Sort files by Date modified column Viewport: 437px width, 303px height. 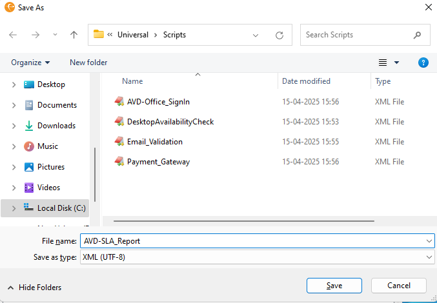306,81
